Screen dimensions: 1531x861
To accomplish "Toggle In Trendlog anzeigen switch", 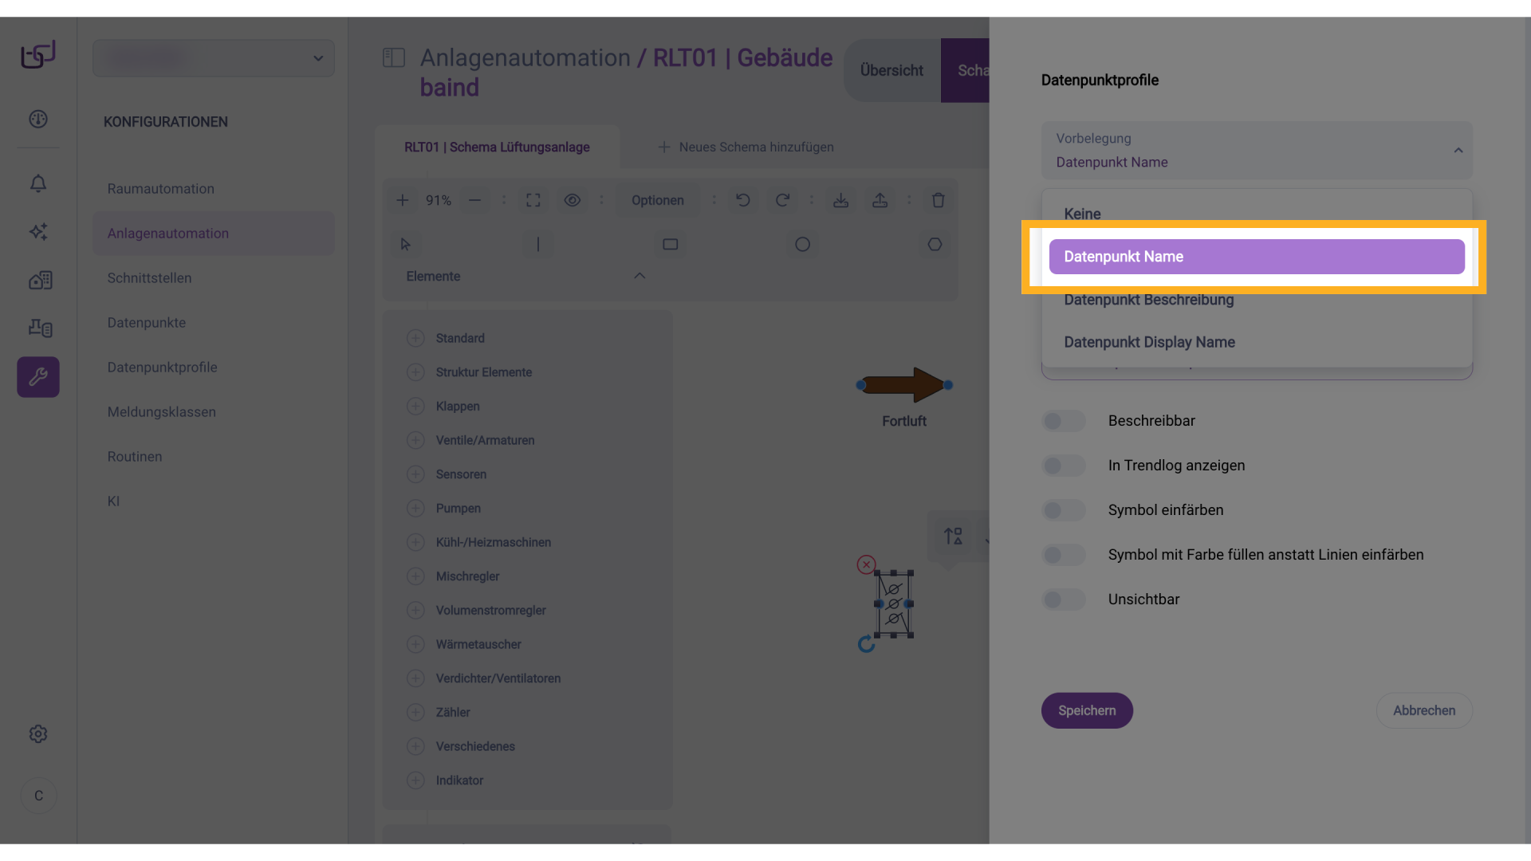I will click(x=1063, y=466).
